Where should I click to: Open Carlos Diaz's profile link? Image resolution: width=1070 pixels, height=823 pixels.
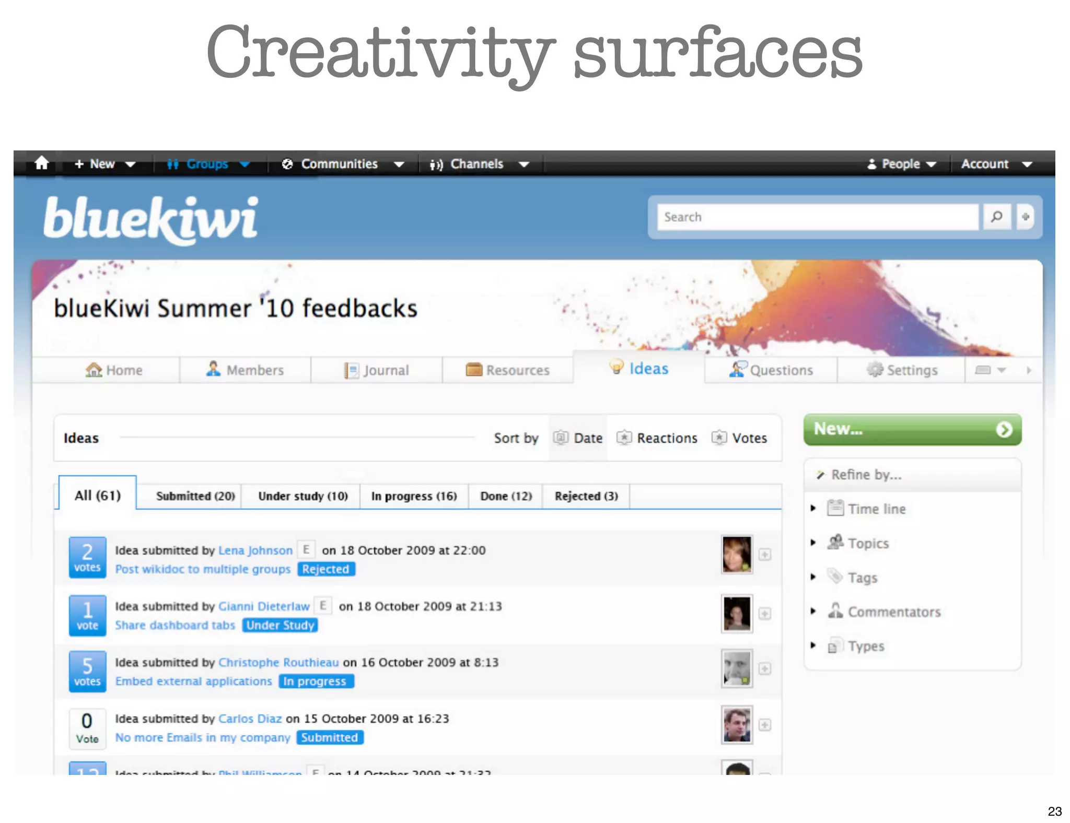(x=250, y=719)
